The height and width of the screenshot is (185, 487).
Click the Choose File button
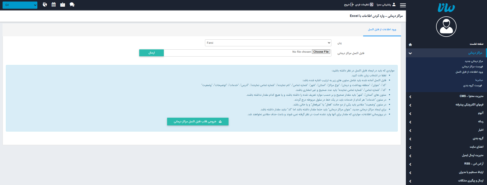321,52
